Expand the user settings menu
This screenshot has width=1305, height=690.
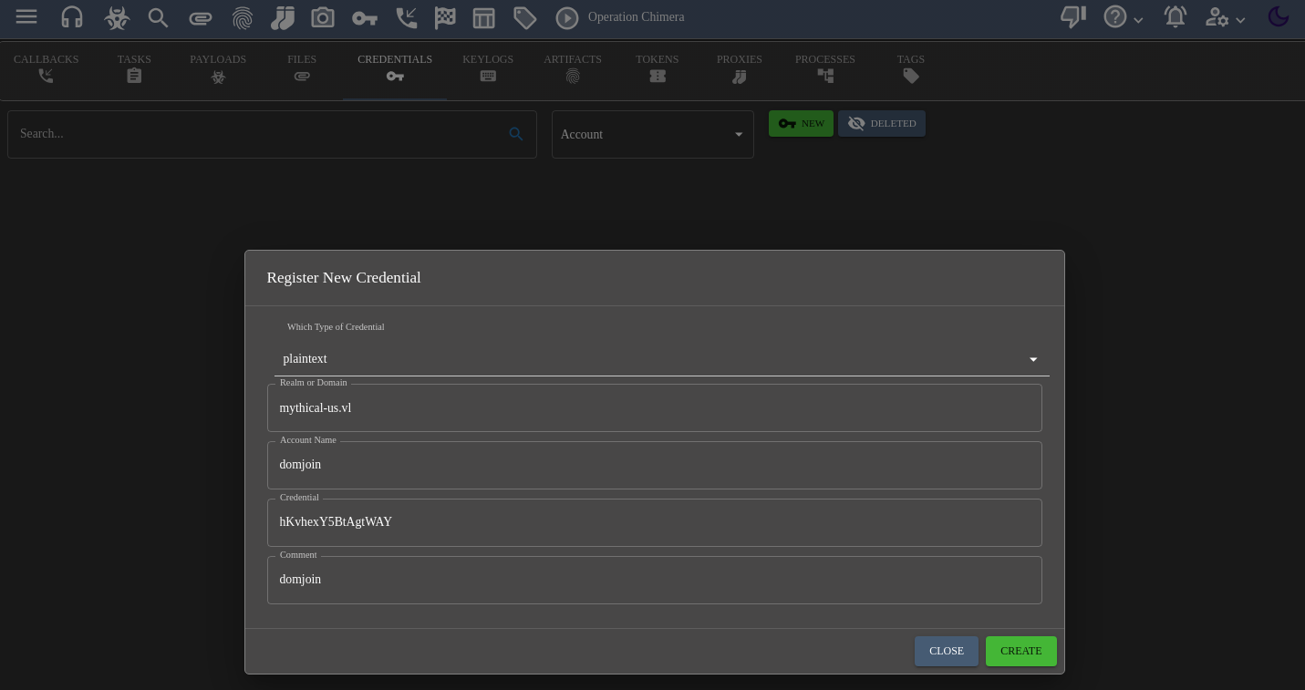click(x=1226, y=17)
